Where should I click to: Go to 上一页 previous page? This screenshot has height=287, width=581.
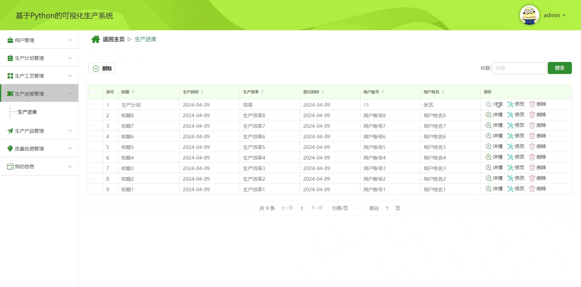click(x=287, y=208)
